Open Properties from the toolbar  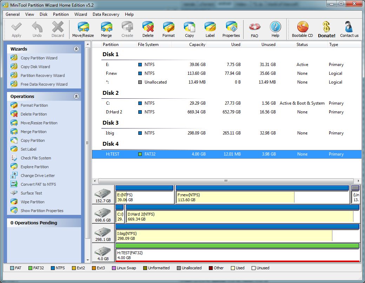tap(231, 29)
